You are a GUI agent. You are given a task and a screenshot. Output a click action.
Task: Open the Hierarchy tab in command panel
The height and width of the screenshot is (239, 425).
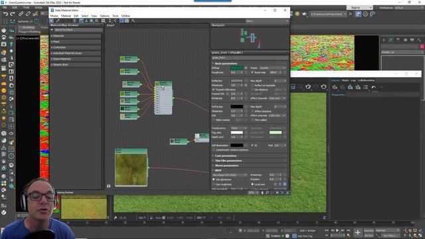coord(398,40)
